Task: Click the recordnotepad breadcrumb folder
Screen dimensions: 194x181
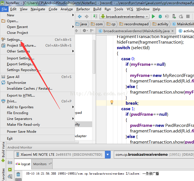Action: click(x=136, y=24)
